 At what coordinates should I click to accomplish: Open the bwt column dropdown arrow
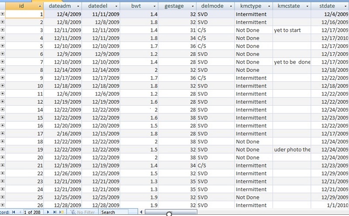pyautogui.click(x=154, y=6)
